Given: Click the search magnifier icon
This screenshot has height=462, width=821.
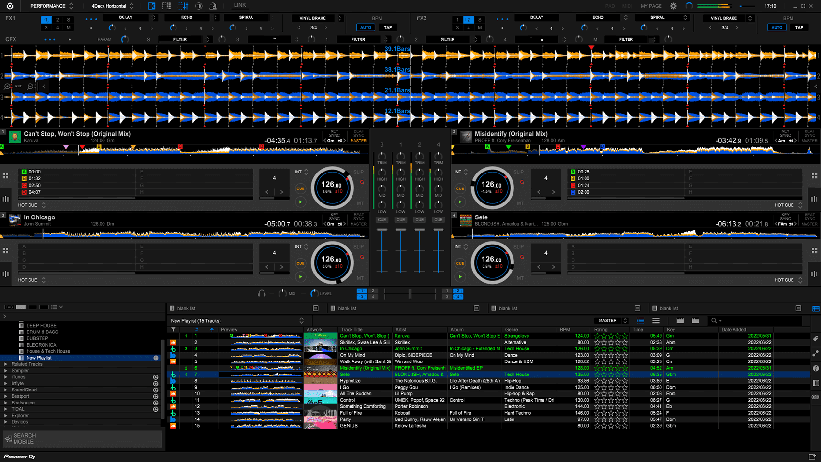Looking at the screenshot, I should [714, 320].
